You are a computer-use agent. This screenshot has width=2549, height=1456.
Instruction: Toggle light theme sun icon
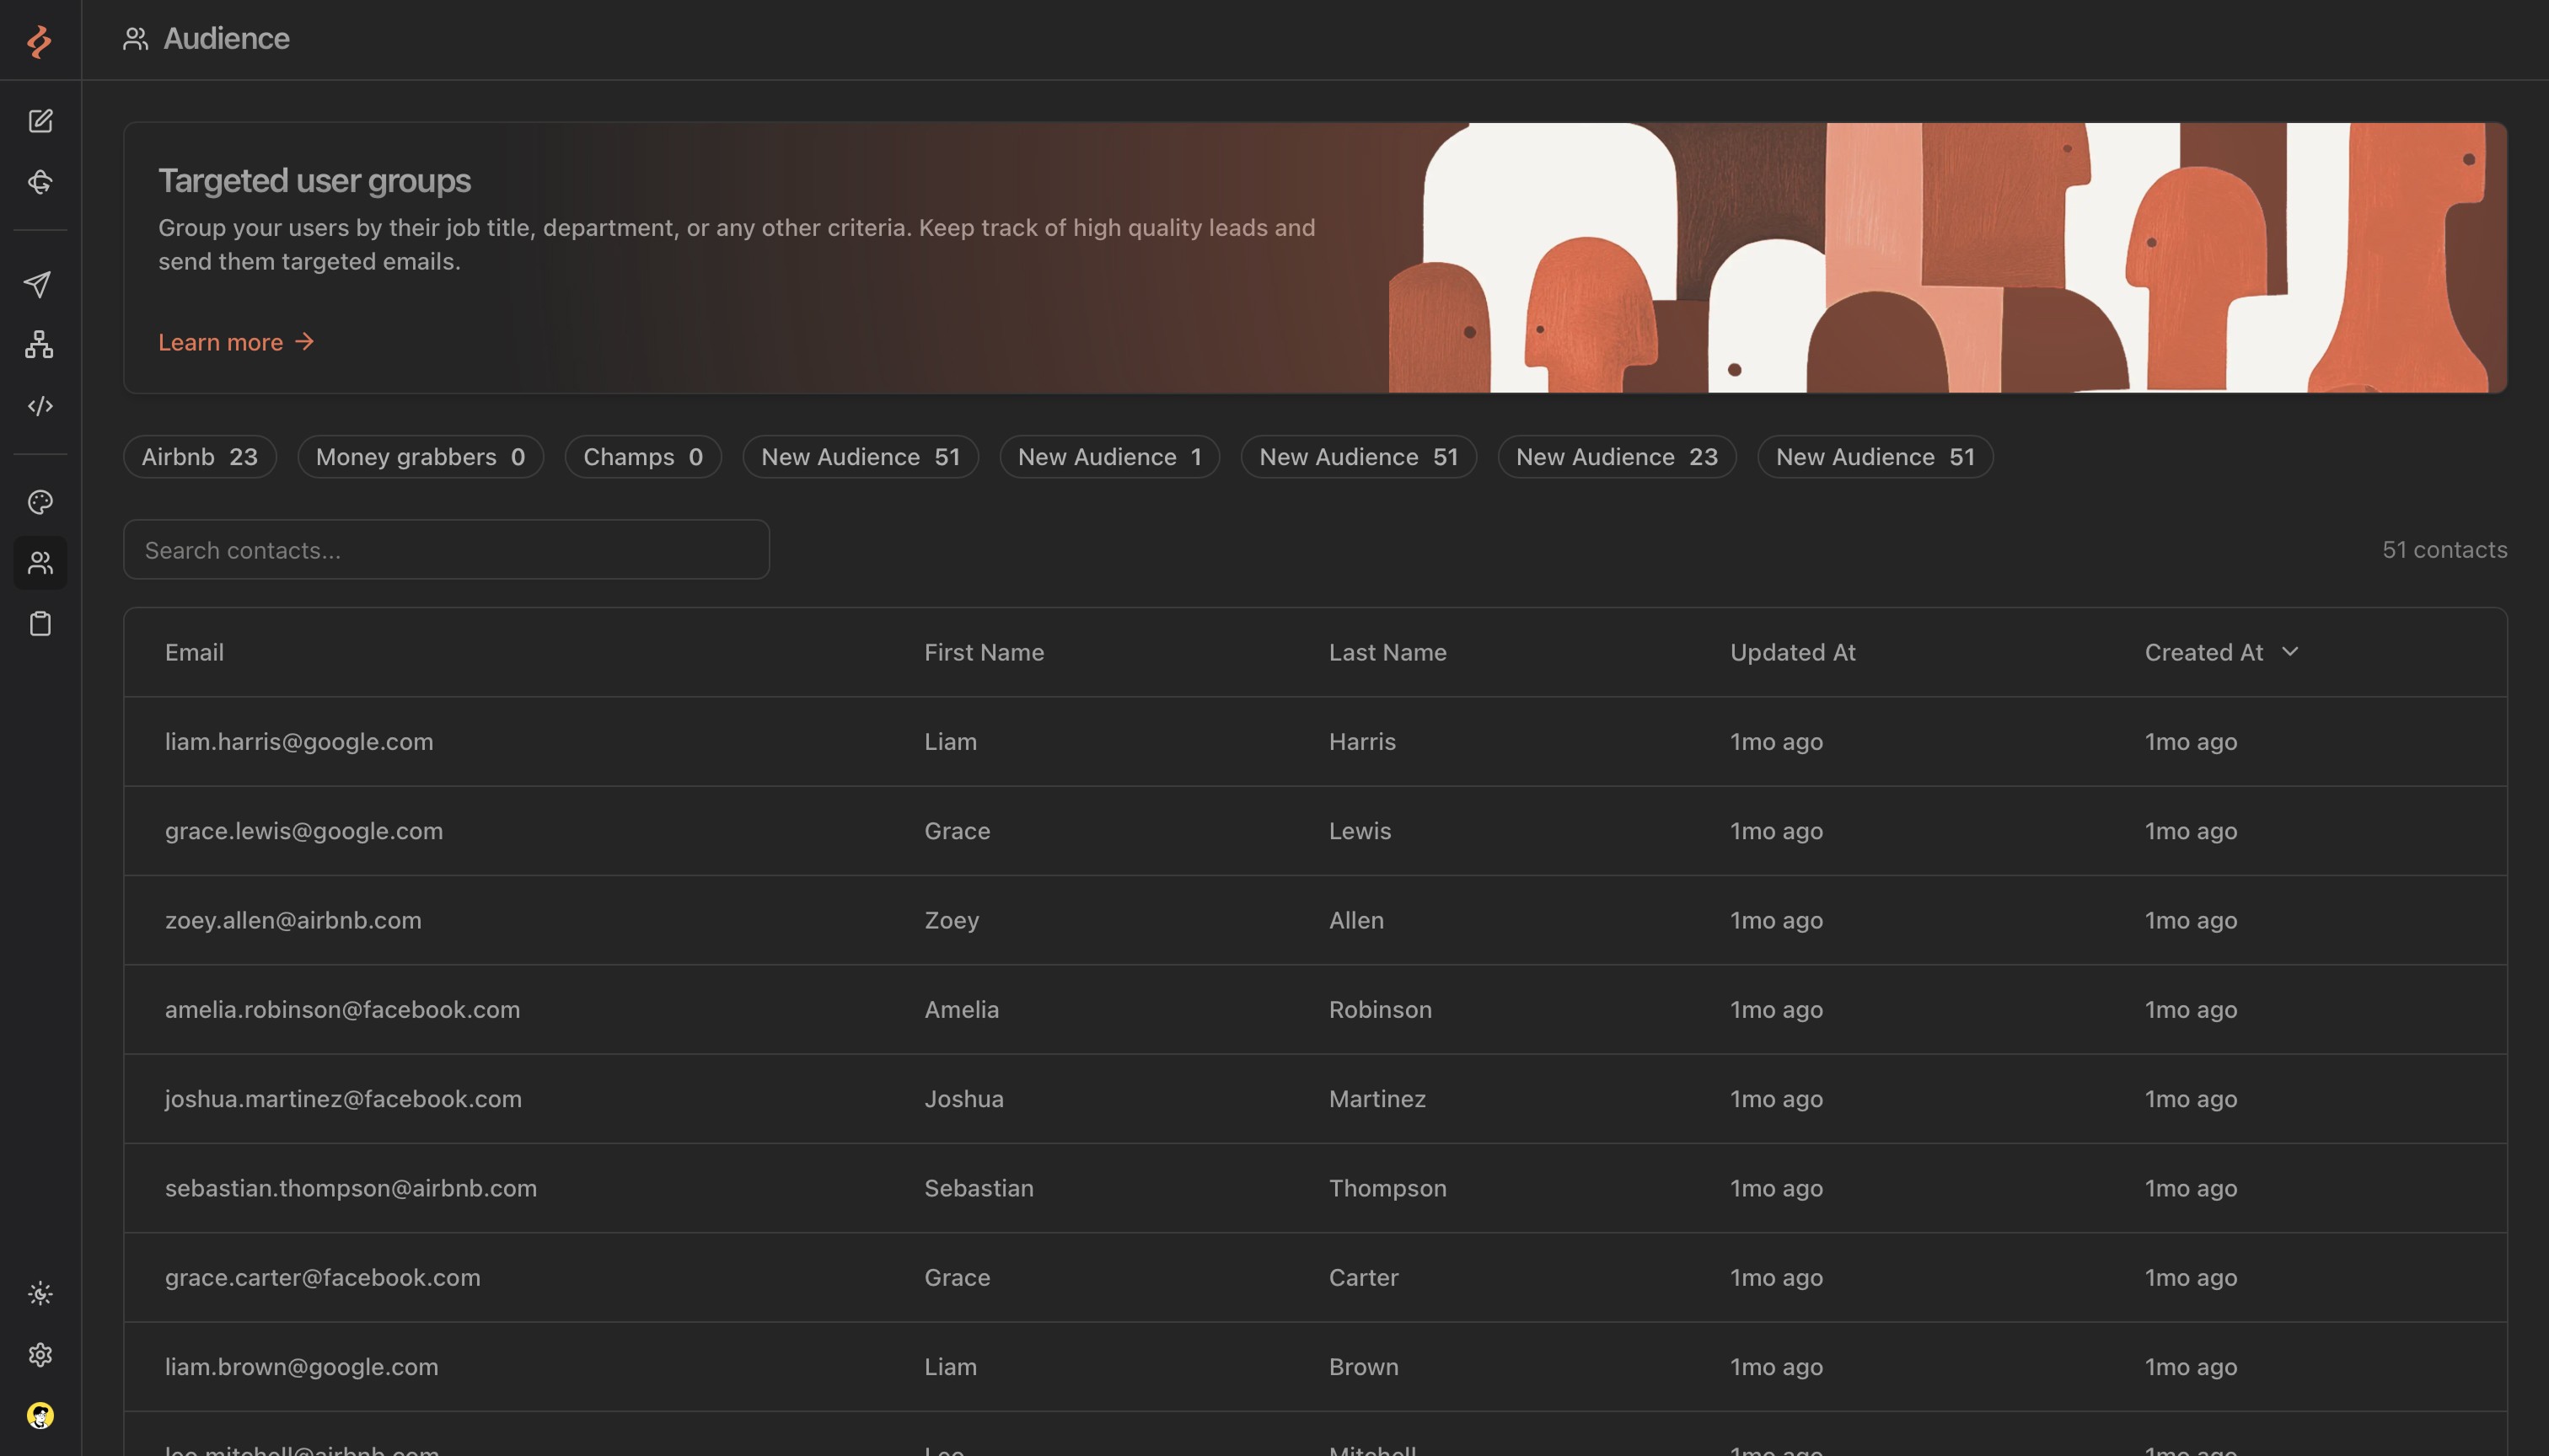[40, 1294]
